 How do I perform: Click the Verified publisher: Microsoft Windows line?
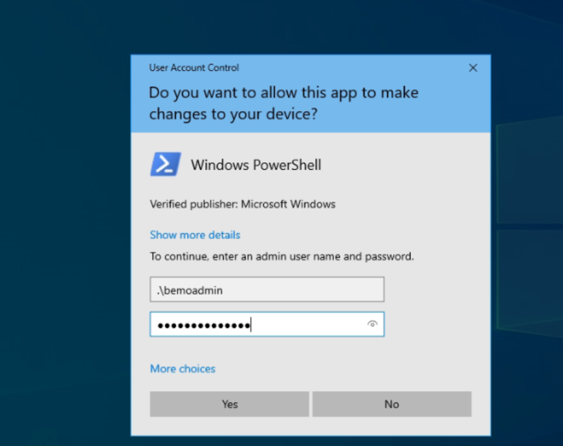coord(242,204)
